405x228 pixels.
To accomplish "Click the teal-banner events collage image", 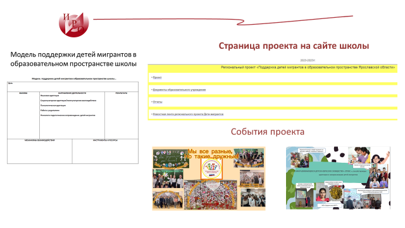I will [338, 178].
